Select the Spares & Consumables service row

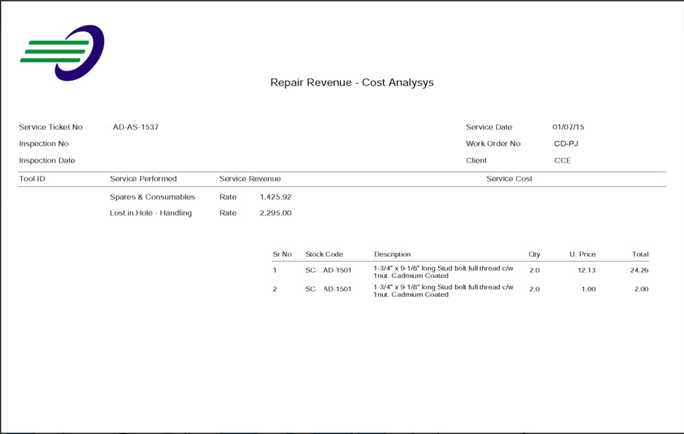tap(152, 197)
